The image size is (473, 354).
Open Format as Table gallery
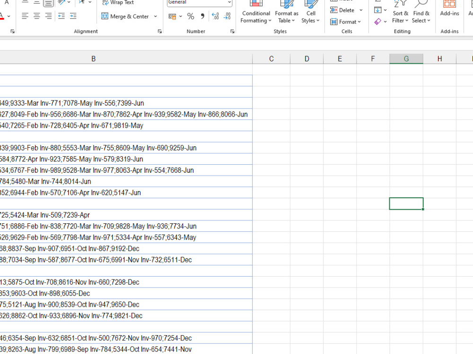click(x=287, y=12)
